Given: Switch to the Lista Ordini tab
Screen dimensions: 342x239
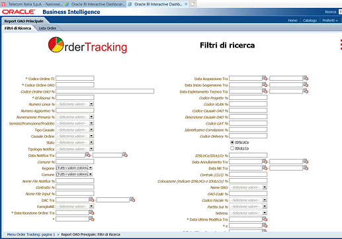Looking at the screenshot, I should pyautogui.click(x=48, y=28).
